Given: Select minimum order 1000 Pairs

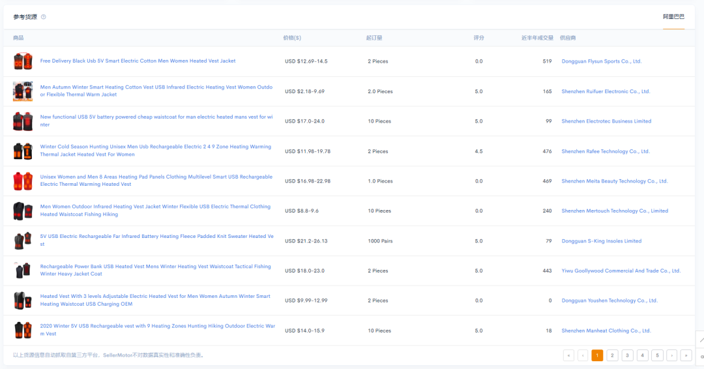Looking at the screenshot, I should [380, 241].
